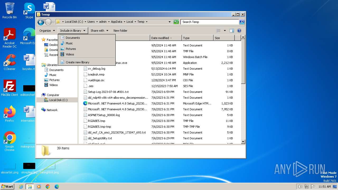The width and height of the screenshot is (338, 190).
Task: Click the volume speaker tray icon
Action: (x=300, y=187)
